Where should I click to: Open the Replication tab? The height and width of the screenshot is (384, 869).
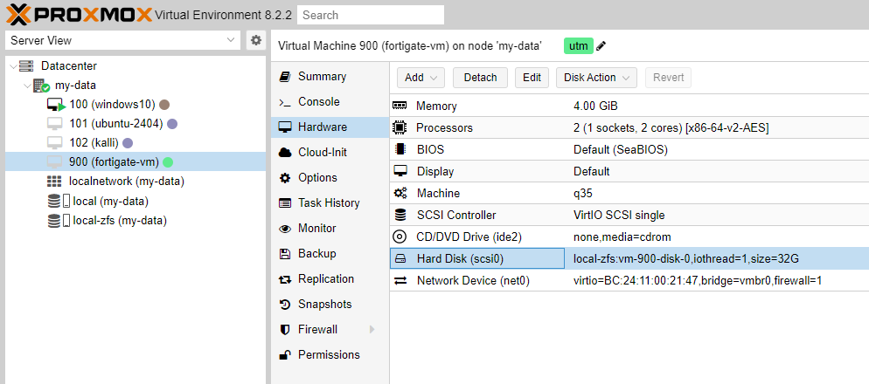pyautogui.click(x=330, y=279)
